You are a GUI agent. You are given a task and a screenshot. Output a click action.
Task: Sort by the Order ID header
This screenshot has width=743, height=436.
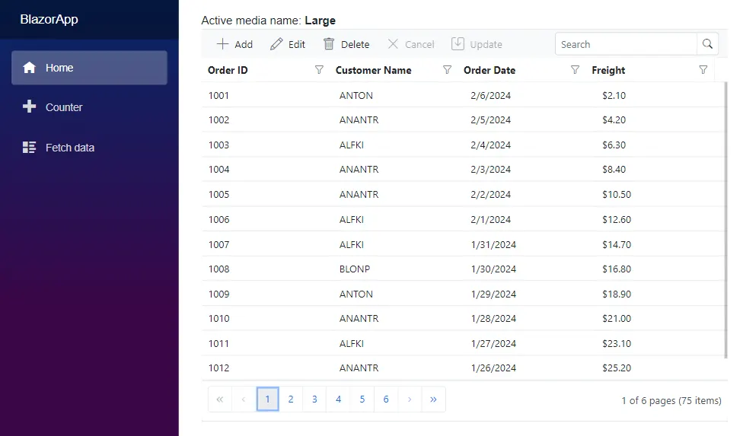pyautogui.click(x=228, y=70)
